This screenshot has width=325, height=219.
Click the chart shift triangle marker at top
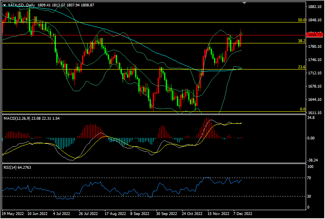(x=245, y=3)
